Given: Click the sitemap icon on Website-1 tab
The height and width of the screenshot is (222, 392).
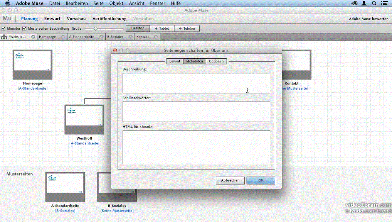Looking at the screenshot, I should 4,37.
